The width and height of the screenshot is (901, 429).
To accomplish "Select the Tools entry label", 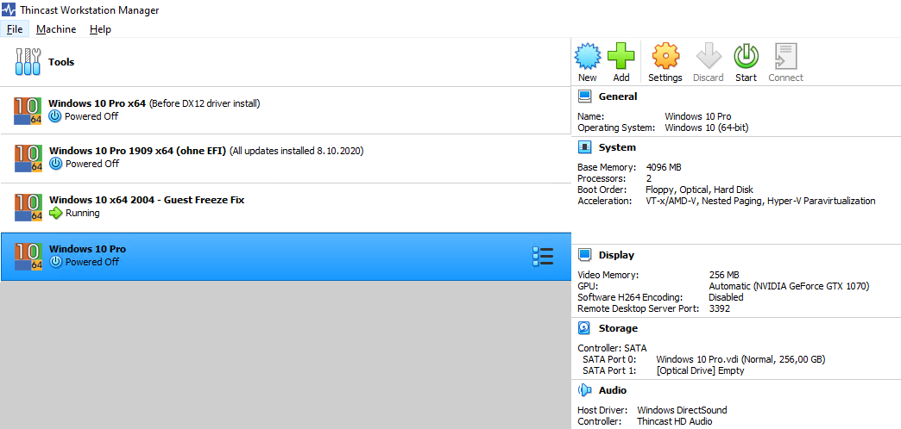I will (61, 62).
